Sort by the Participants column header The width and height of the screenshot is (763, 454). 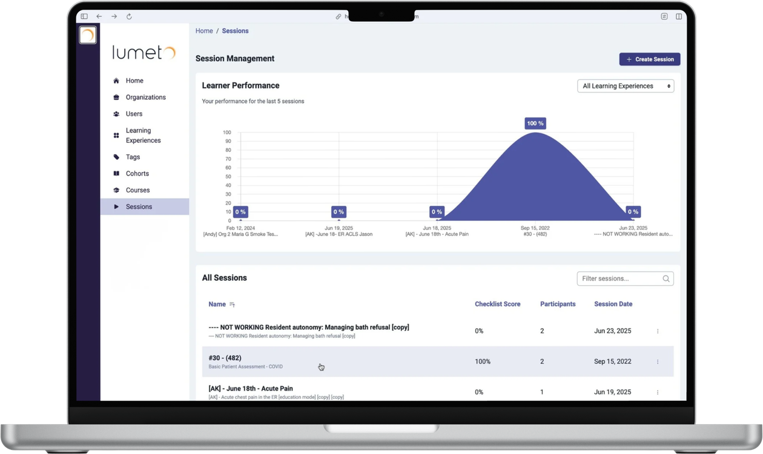pos(558,304)
